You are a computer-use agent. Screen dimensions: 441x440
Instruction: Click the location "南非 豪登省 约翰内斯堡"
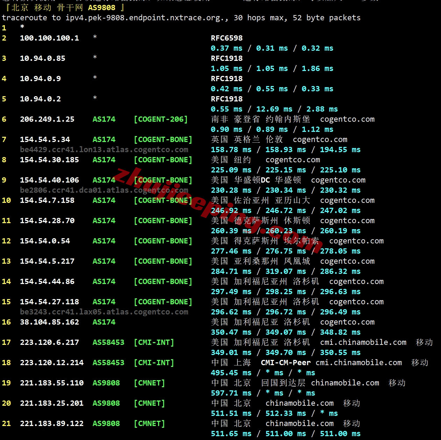click(261, 119)
